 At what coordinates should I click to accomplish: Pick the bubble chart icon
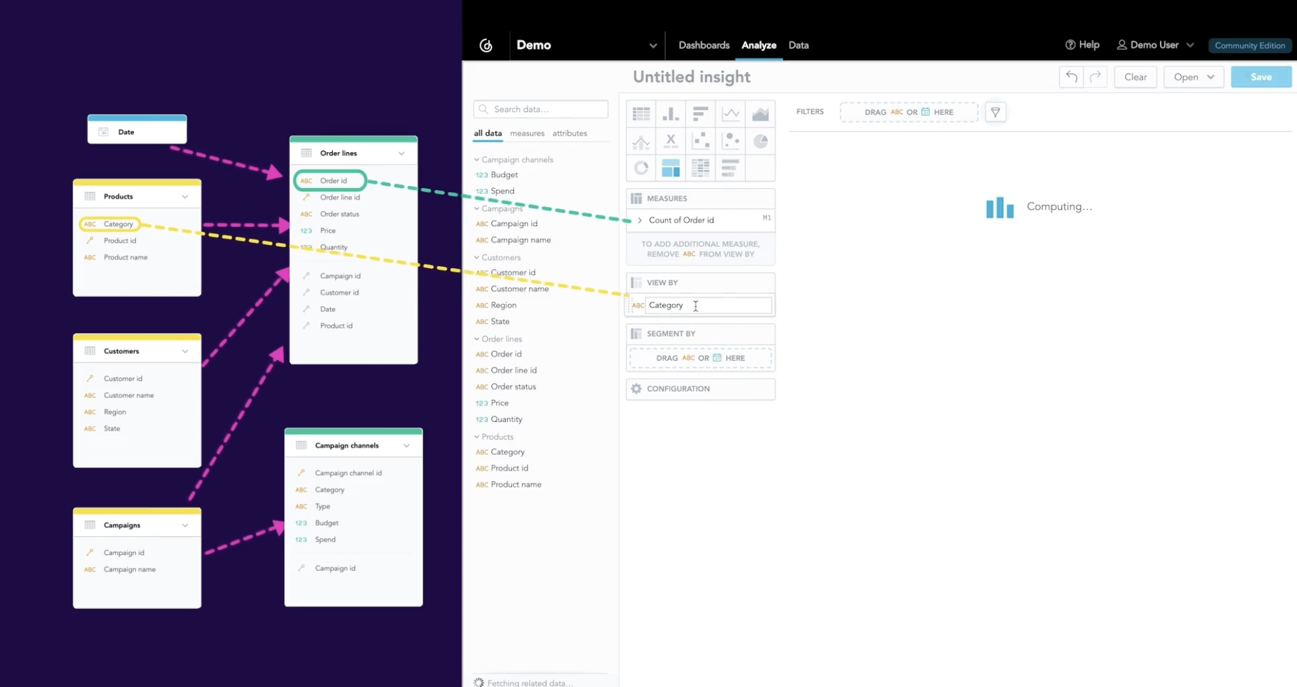(x=730, y=141)
